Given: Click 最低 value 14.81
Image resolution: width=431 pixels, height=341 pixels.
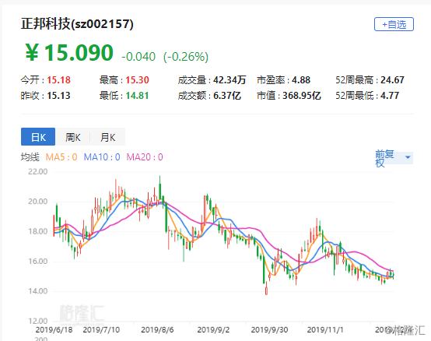Looking at the screenshot, I should click(x=137, y=96).
